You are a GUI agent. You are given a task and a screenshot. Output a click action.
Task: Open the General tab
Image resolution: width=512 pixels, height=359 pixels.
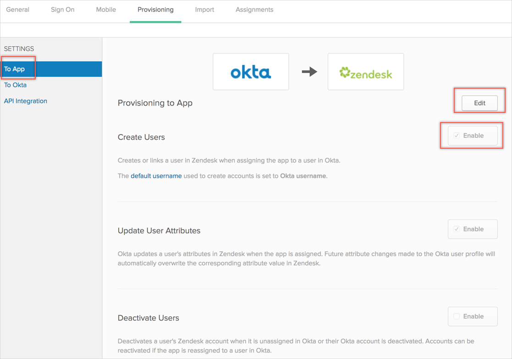(x=18, y=10)
